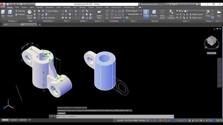This screenshot has height=125, width=223.
Task: Open the Conceptual visual style dropdown
Action: tap(134, 11)
